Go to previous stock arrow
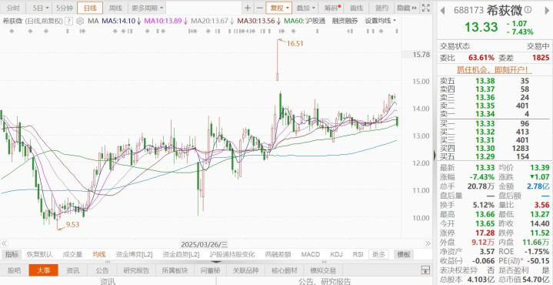Image resolution: width=553 pixels, height=285 pixels. click(x=442, y=10)
